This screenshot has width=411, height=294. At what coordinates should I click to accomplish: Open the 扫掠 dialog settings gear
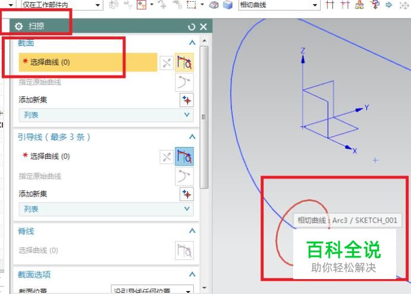(x=18, y=26)
